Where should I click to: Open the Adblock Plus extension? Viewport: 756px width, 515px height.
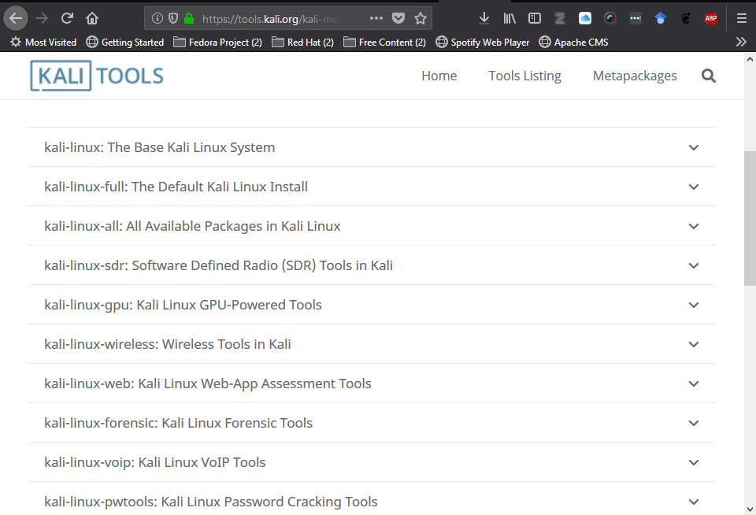711,18
